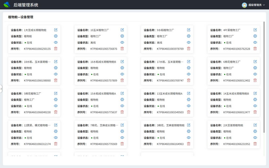The height and width of the screenshot is (168, 269).
Task: Delete the 9水稻植物工厂 device
Action: [x=189, y=49]
